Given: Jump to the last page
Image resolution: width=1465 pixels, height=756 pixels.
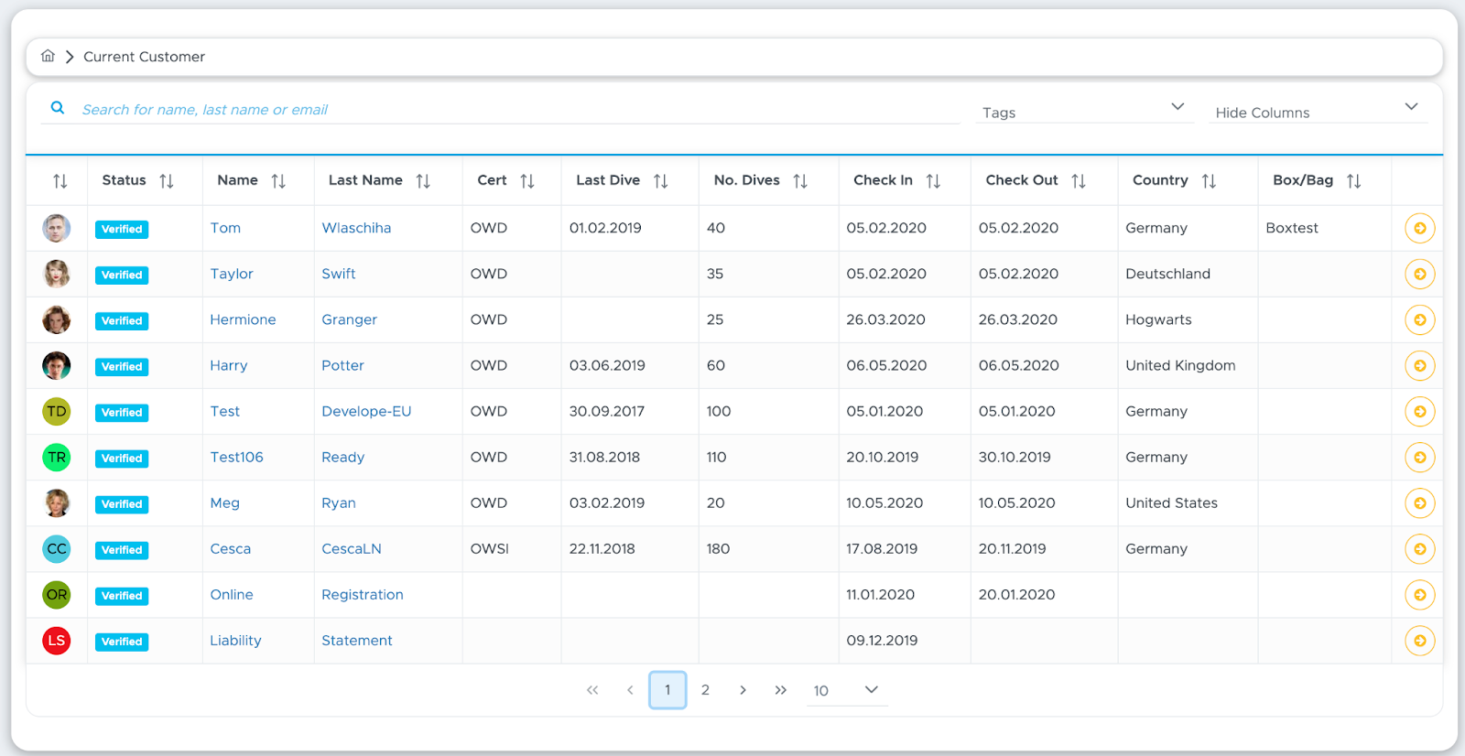Looking at the screenshot, I should (x=780, y=690).
